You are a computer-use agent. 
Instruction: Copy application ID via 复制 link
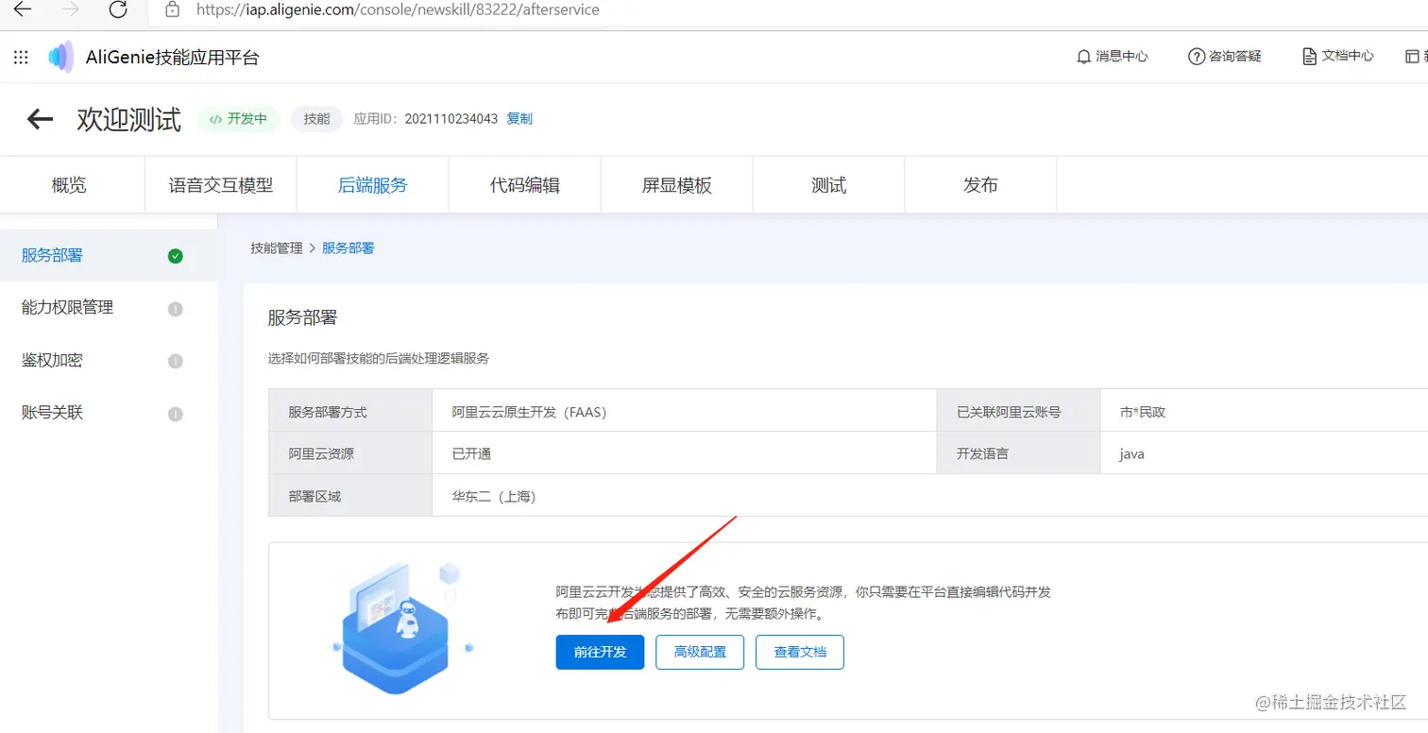[x=519, y=119]
